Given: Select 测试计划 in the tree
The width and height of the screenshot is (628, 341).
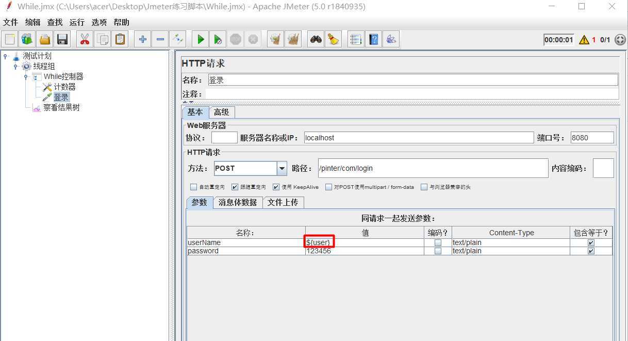Looking at the screenshot, I should click(37, 56).
